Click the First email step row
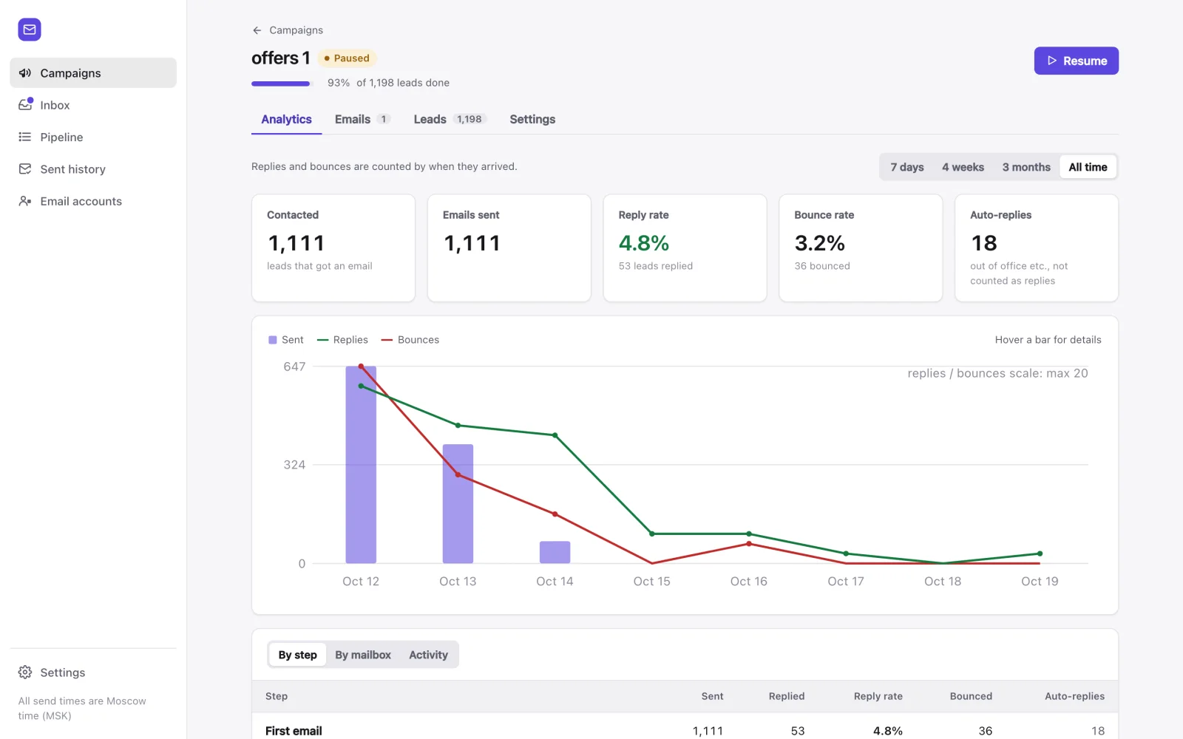The height and width of the screenshot is (739, 1183). click(x=685, y=726)
